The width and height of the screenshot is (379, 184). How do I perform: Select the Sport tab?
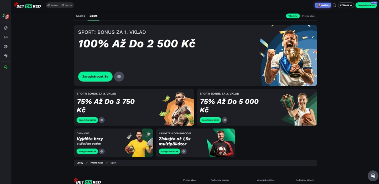(x=93, y=16)
